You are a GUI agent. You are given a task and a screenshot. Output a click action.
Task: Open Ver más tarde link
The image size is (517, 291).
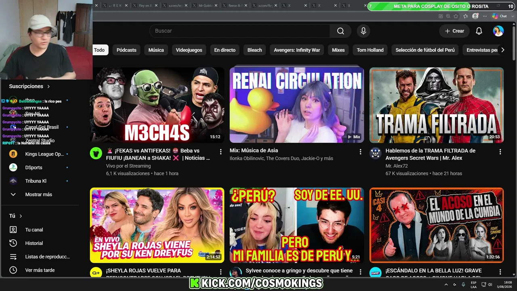[x=40, y=270]
